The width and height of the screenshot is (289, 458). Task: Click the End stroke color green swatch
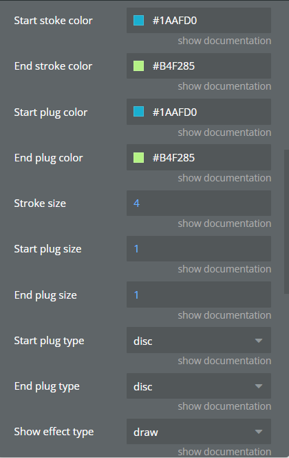pos(138,66)
